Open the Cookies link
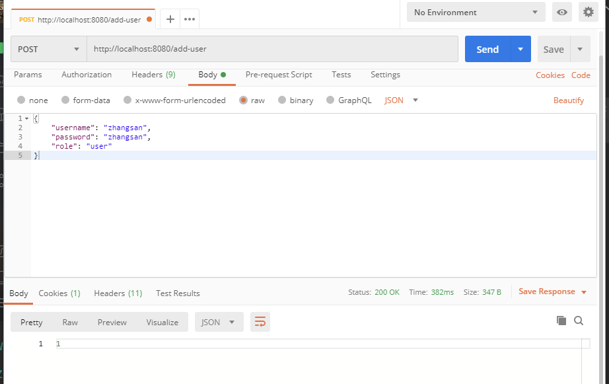Viewport: 609px width, 384px height. click(550, 75)
